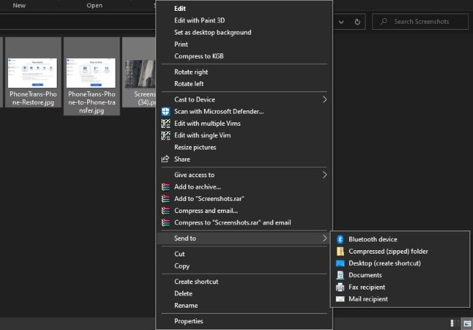Click the New ribbon group label
The image size is (473, 330).
20,5
